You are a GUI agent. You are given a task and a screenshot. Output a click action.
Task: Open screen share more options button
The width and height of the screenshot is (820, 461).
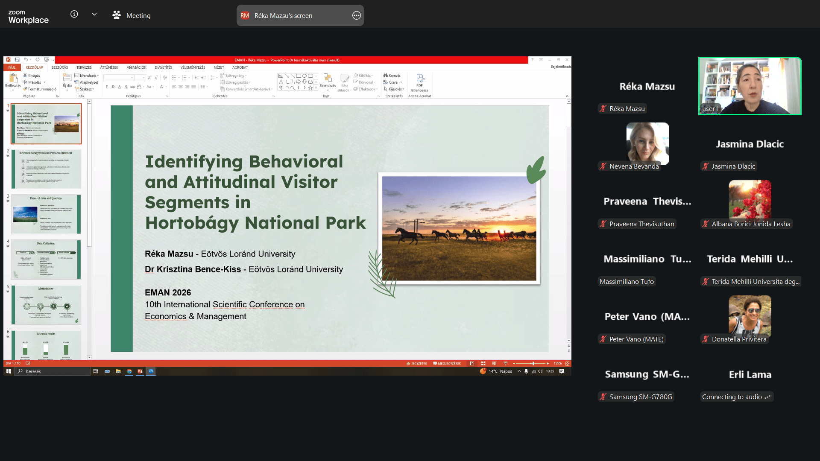point(356,15)
